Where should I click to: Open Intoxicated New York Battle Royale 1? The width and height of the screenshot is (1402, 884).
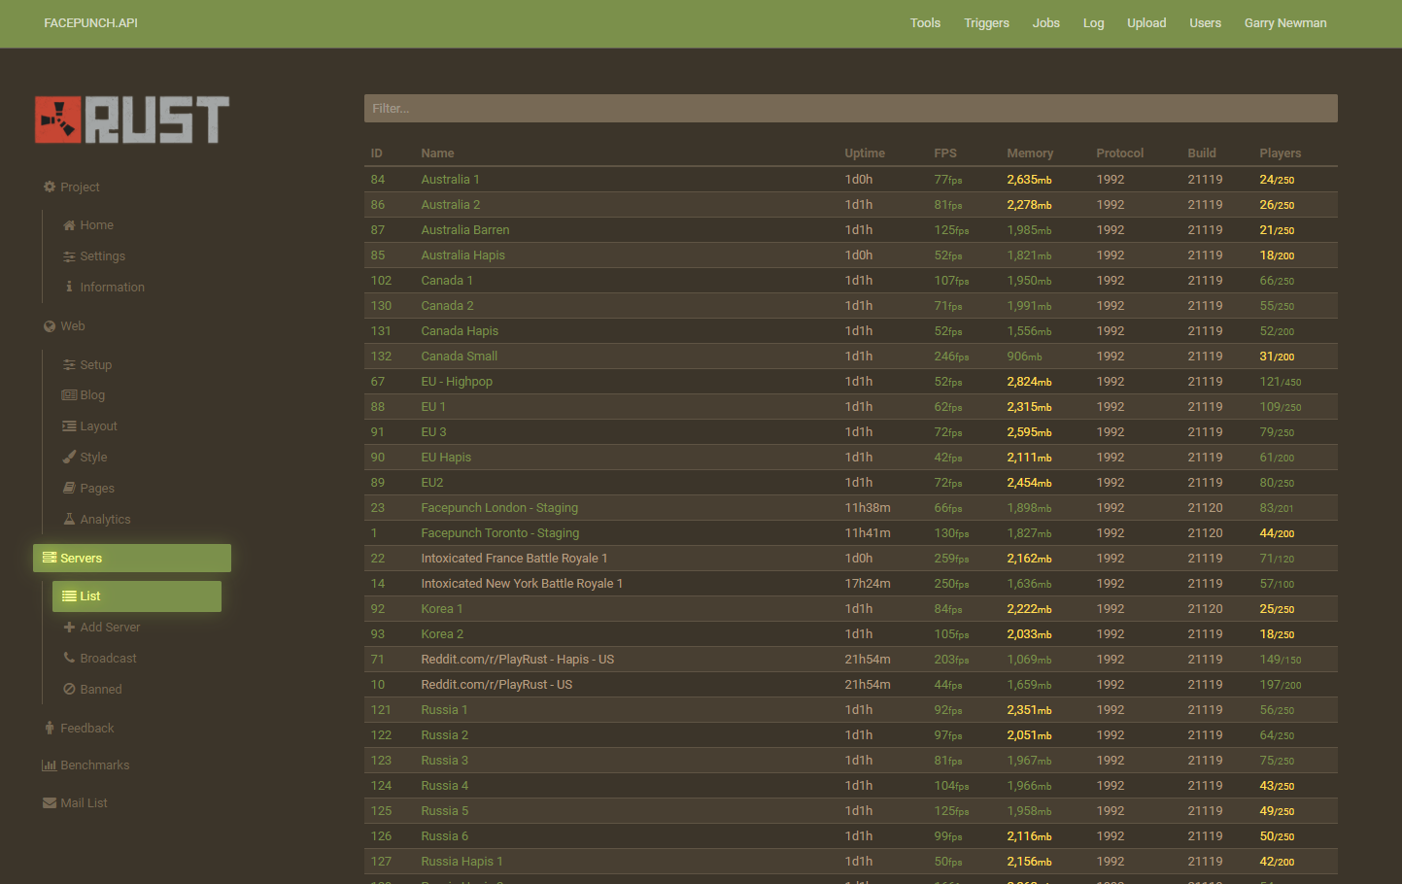coord(522,584)
